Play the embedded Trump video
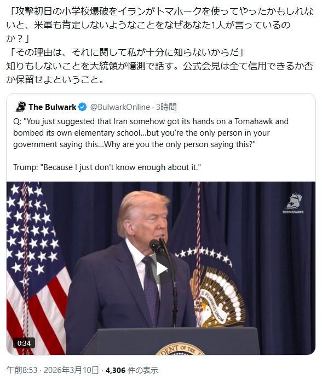Screen dimensions: 322x379 pos(161,269)
